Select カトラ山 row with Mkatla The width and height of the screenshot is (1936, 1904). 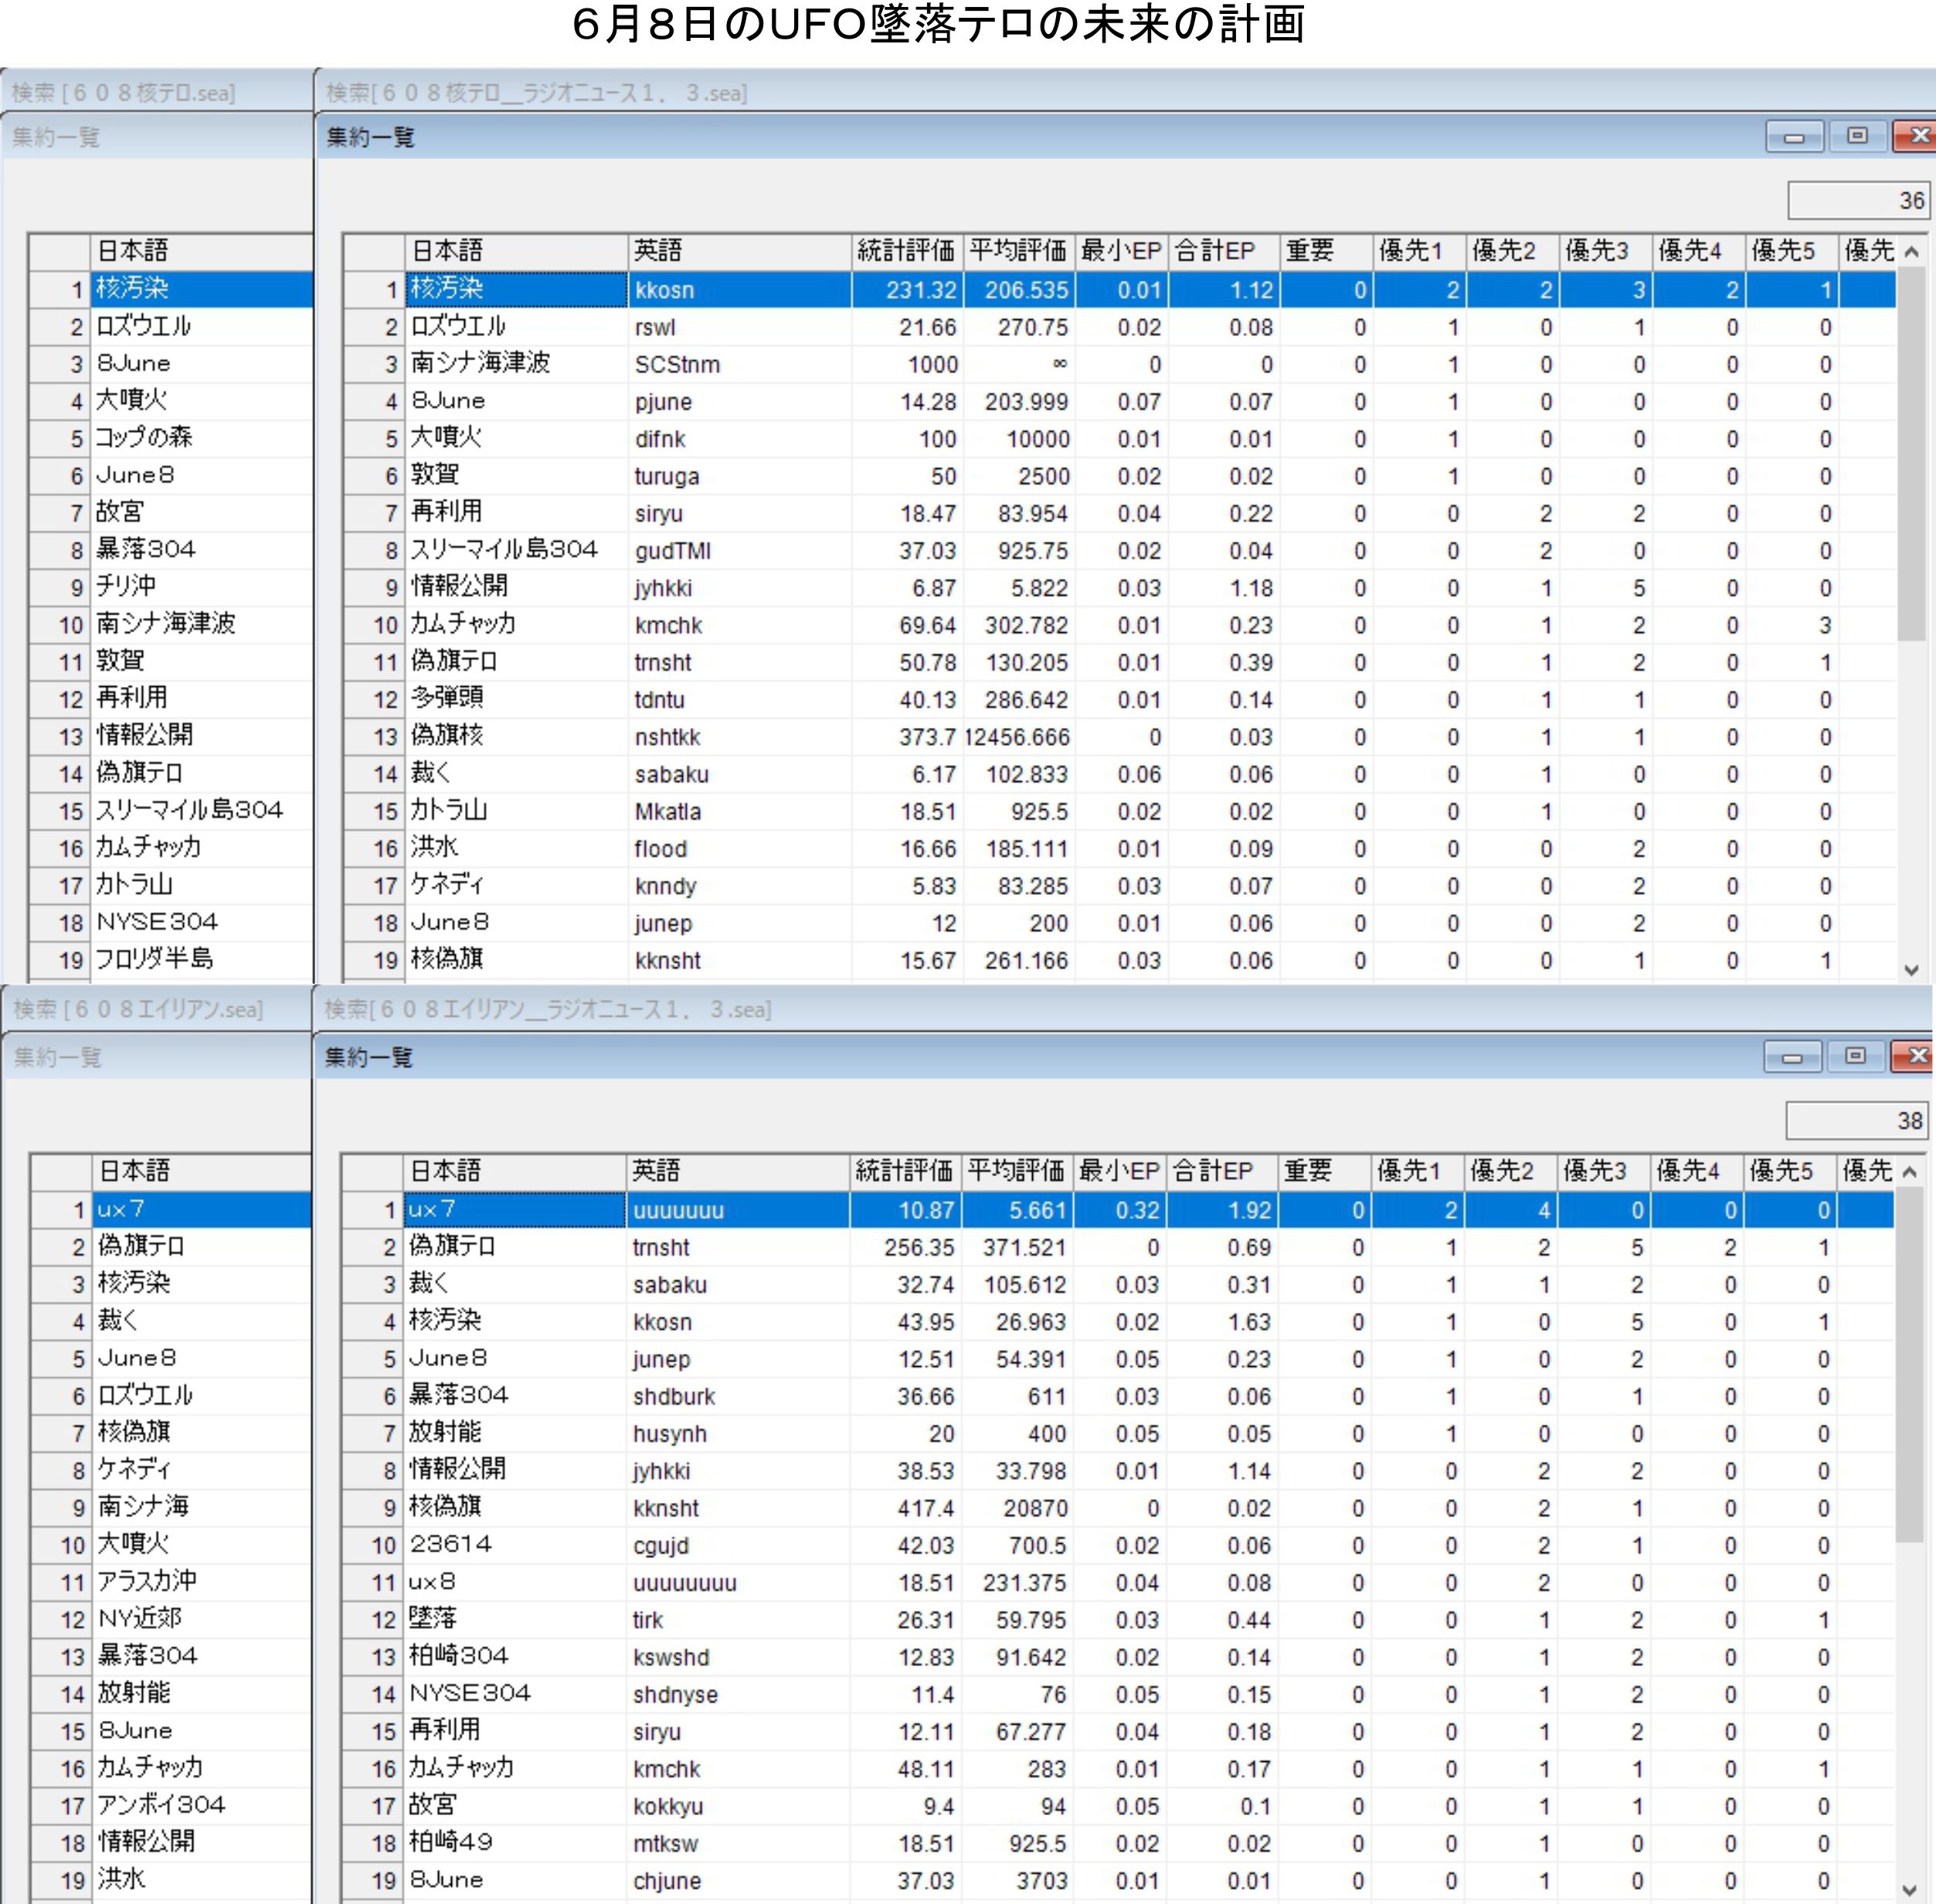(1120, 811)
